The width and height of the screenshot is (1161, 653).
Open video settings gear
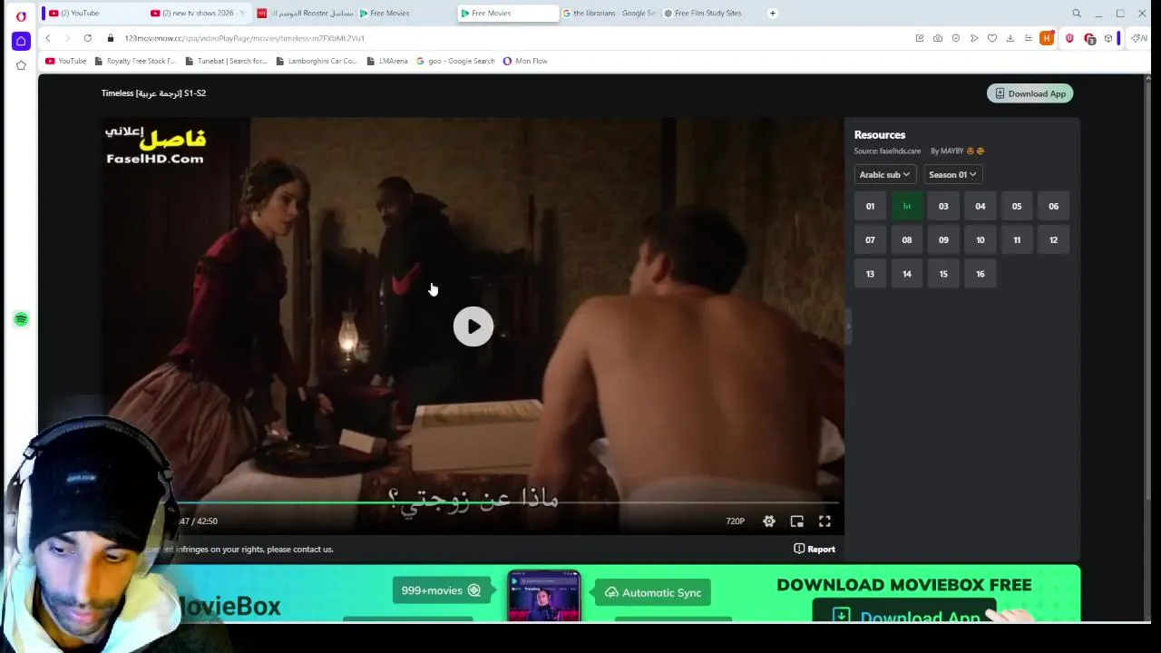click(x=769, y=521)
